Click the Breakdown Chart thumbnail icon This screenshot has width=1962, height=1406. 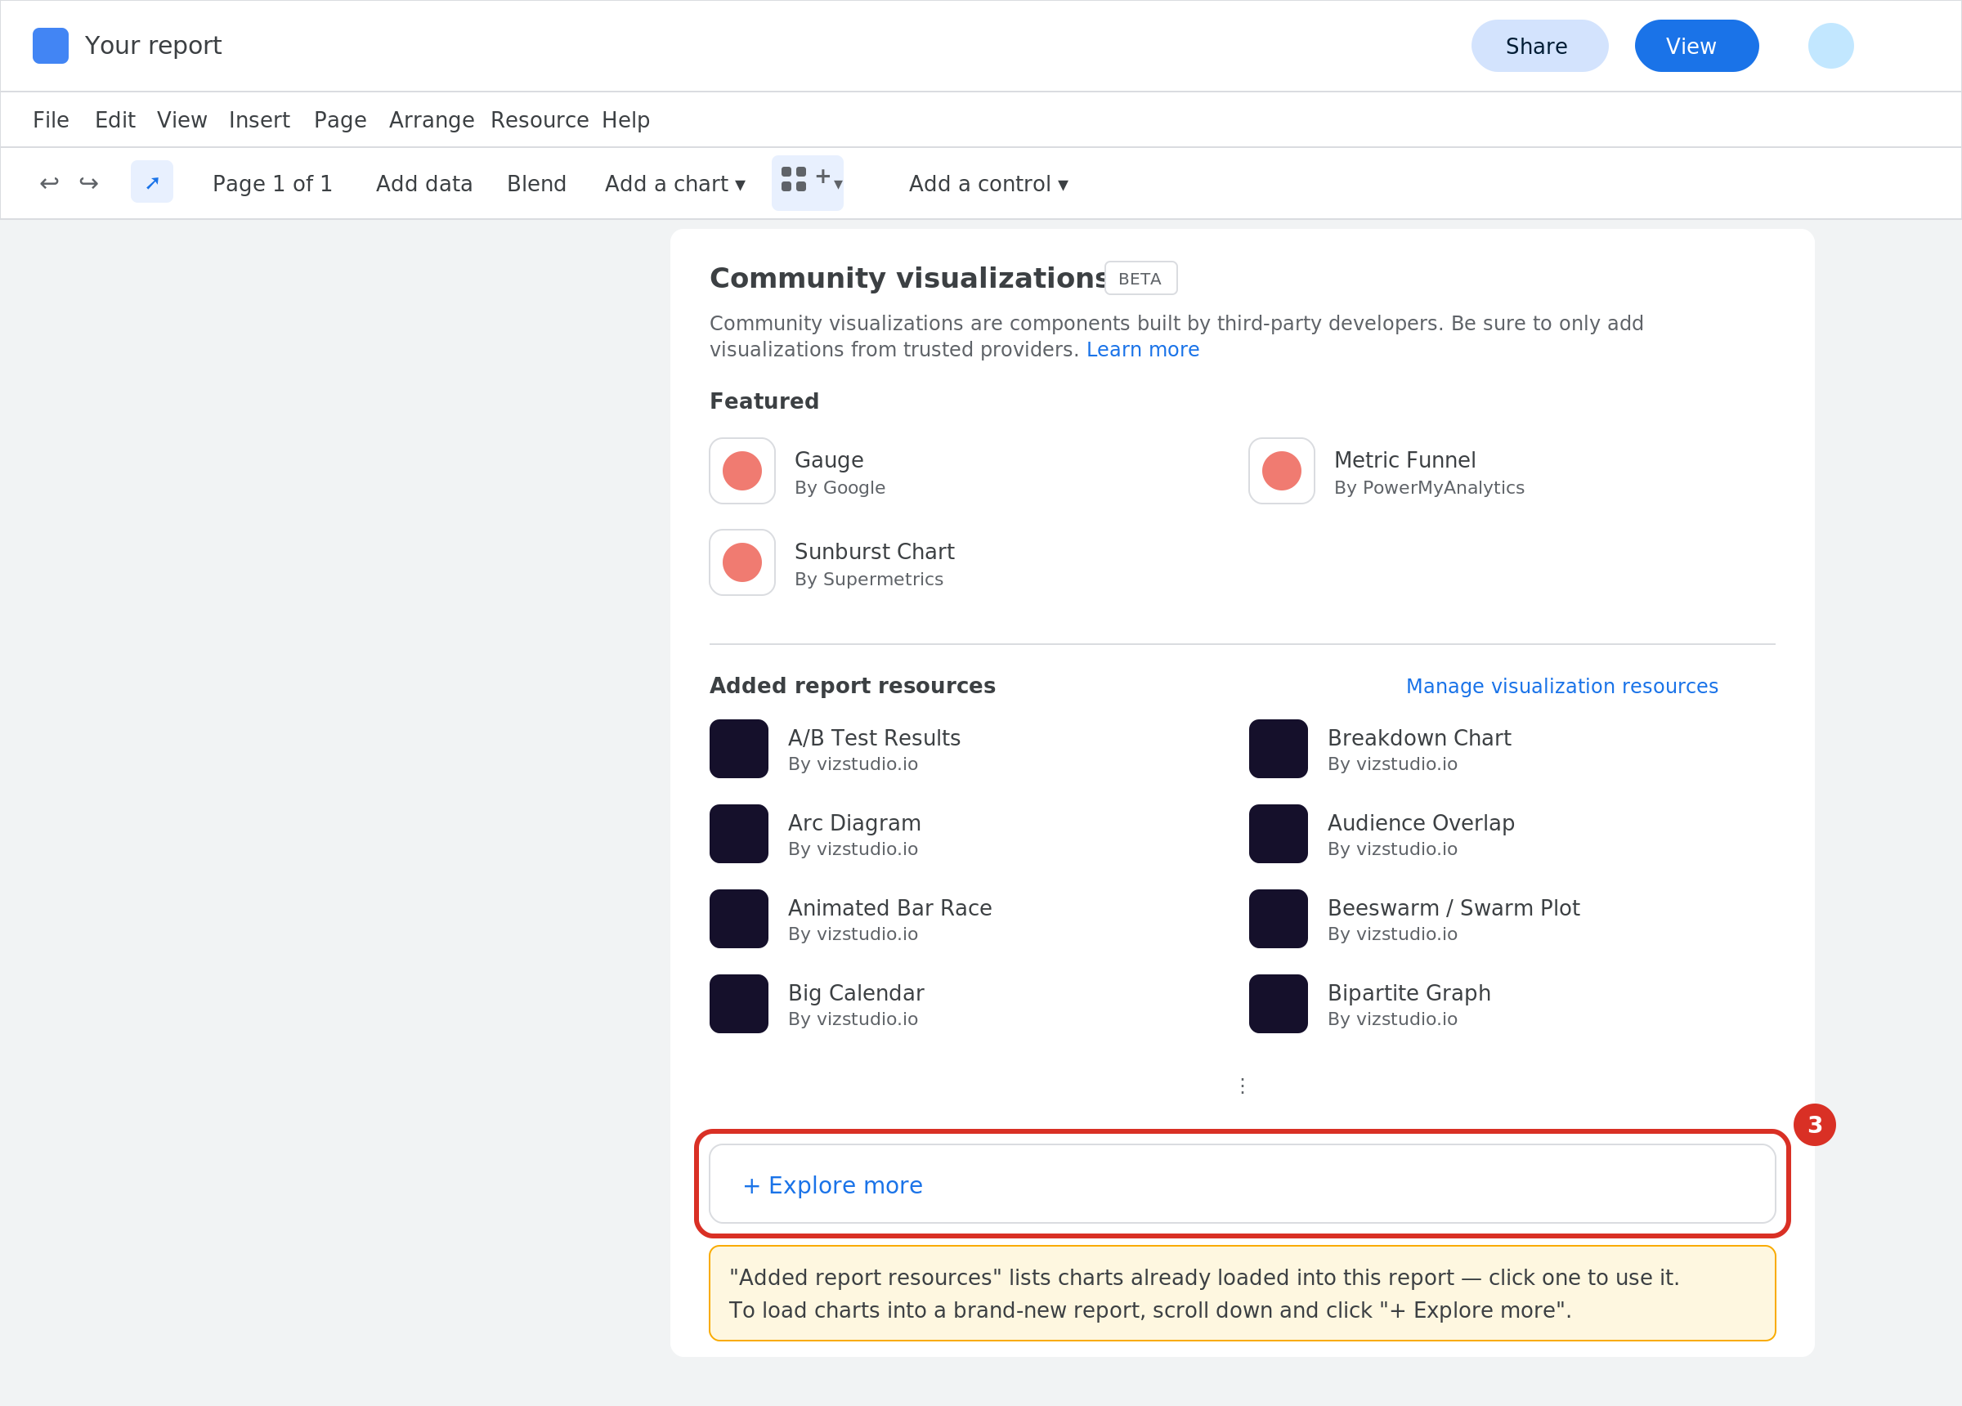(1278, 749)
